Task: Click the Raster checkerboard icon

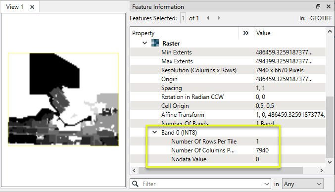Action: [155, 43]
